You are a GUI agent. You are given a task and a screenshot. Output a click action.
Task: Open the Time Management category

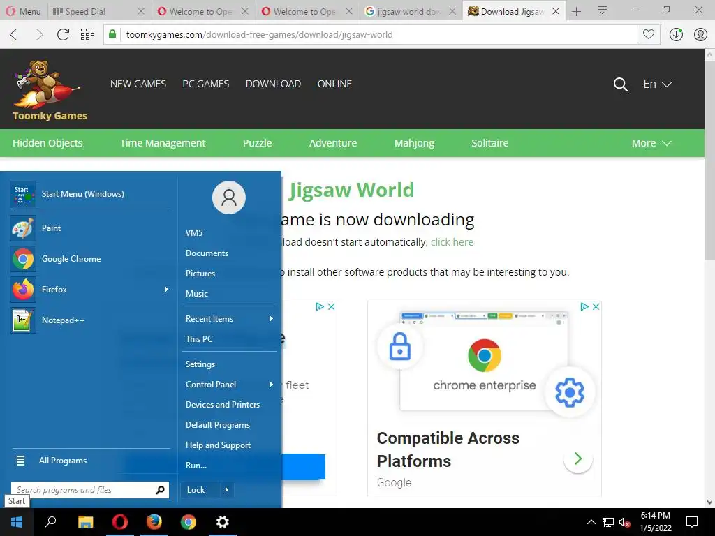[x=163, y=143]
